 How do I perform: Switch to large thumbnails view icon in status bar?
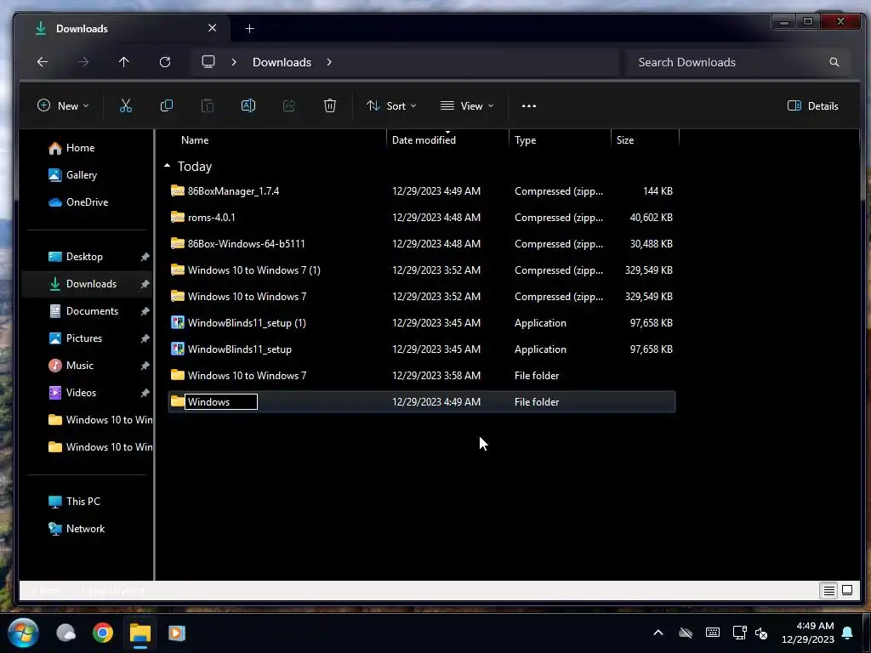(x=847, y=590)
